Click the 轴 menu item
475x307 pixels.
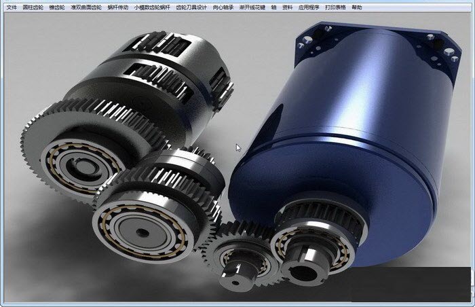coord(273,7)
